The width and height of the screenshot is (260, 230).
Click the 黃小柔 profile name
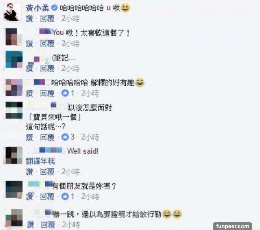[x=37, y=8]
